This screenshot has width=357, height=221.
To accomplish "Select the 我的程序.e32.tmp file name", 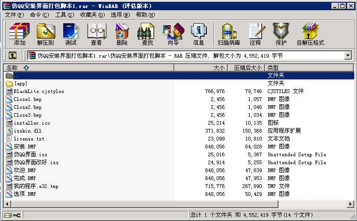I will [36, 186].
